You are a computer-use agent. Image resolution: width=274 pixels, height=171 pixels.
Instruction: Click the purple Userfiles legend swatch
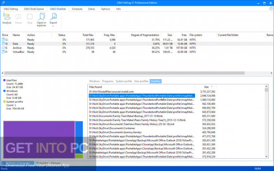pyautogui.click(x=4, y=80)
